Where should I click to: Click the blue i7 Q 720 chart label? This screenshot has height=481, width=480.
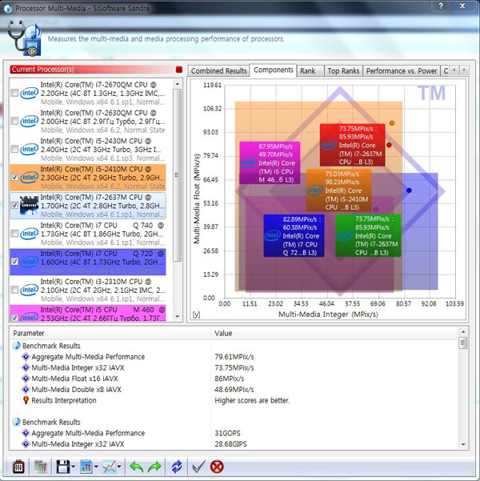294,235
